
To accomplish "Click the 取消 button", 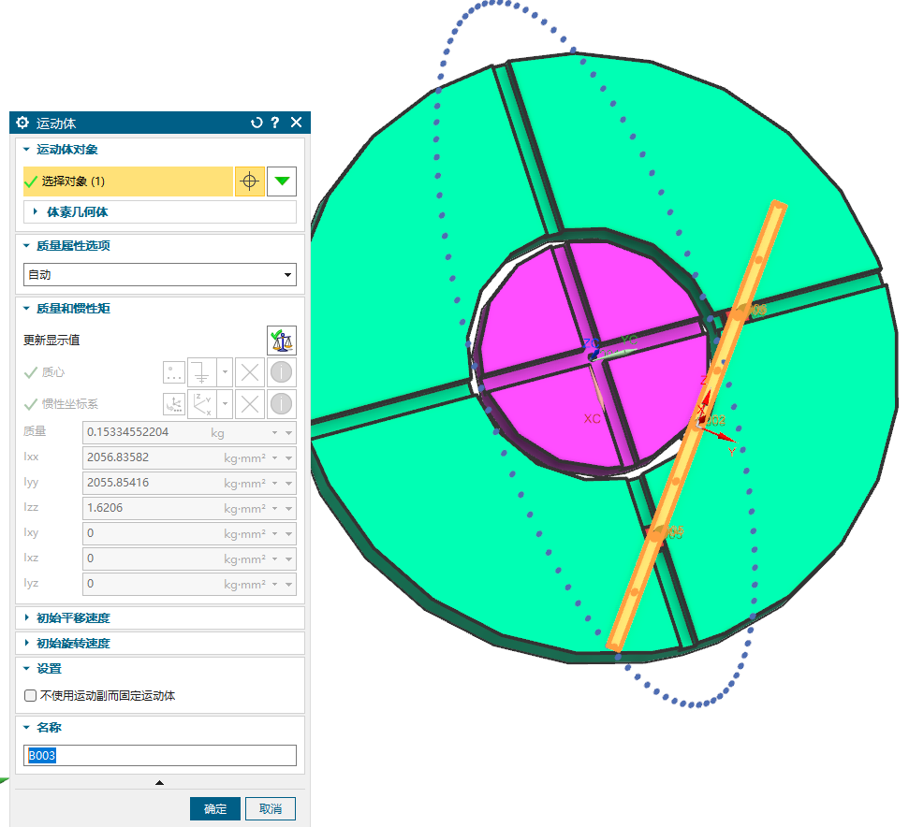I will coord(271,808).
